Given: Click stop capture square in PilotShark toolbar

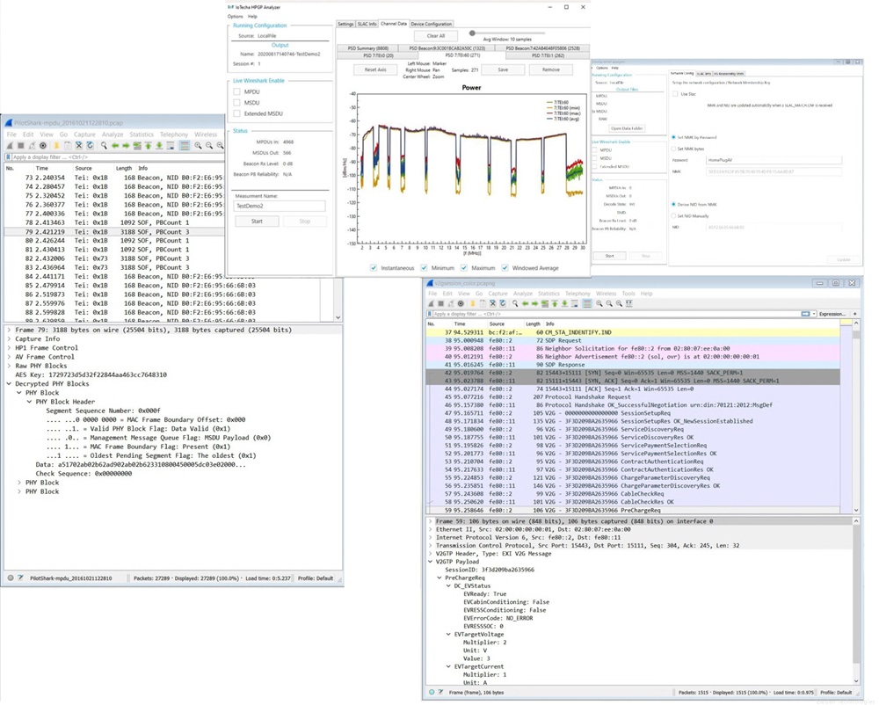Looking at the screenshot, I should pos(21,146).
